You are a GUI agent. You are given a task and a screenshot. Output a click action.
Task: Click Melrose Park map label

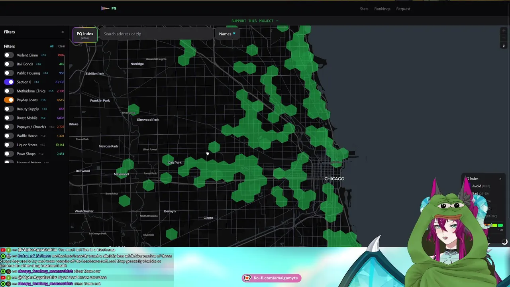tap(108, 146)
